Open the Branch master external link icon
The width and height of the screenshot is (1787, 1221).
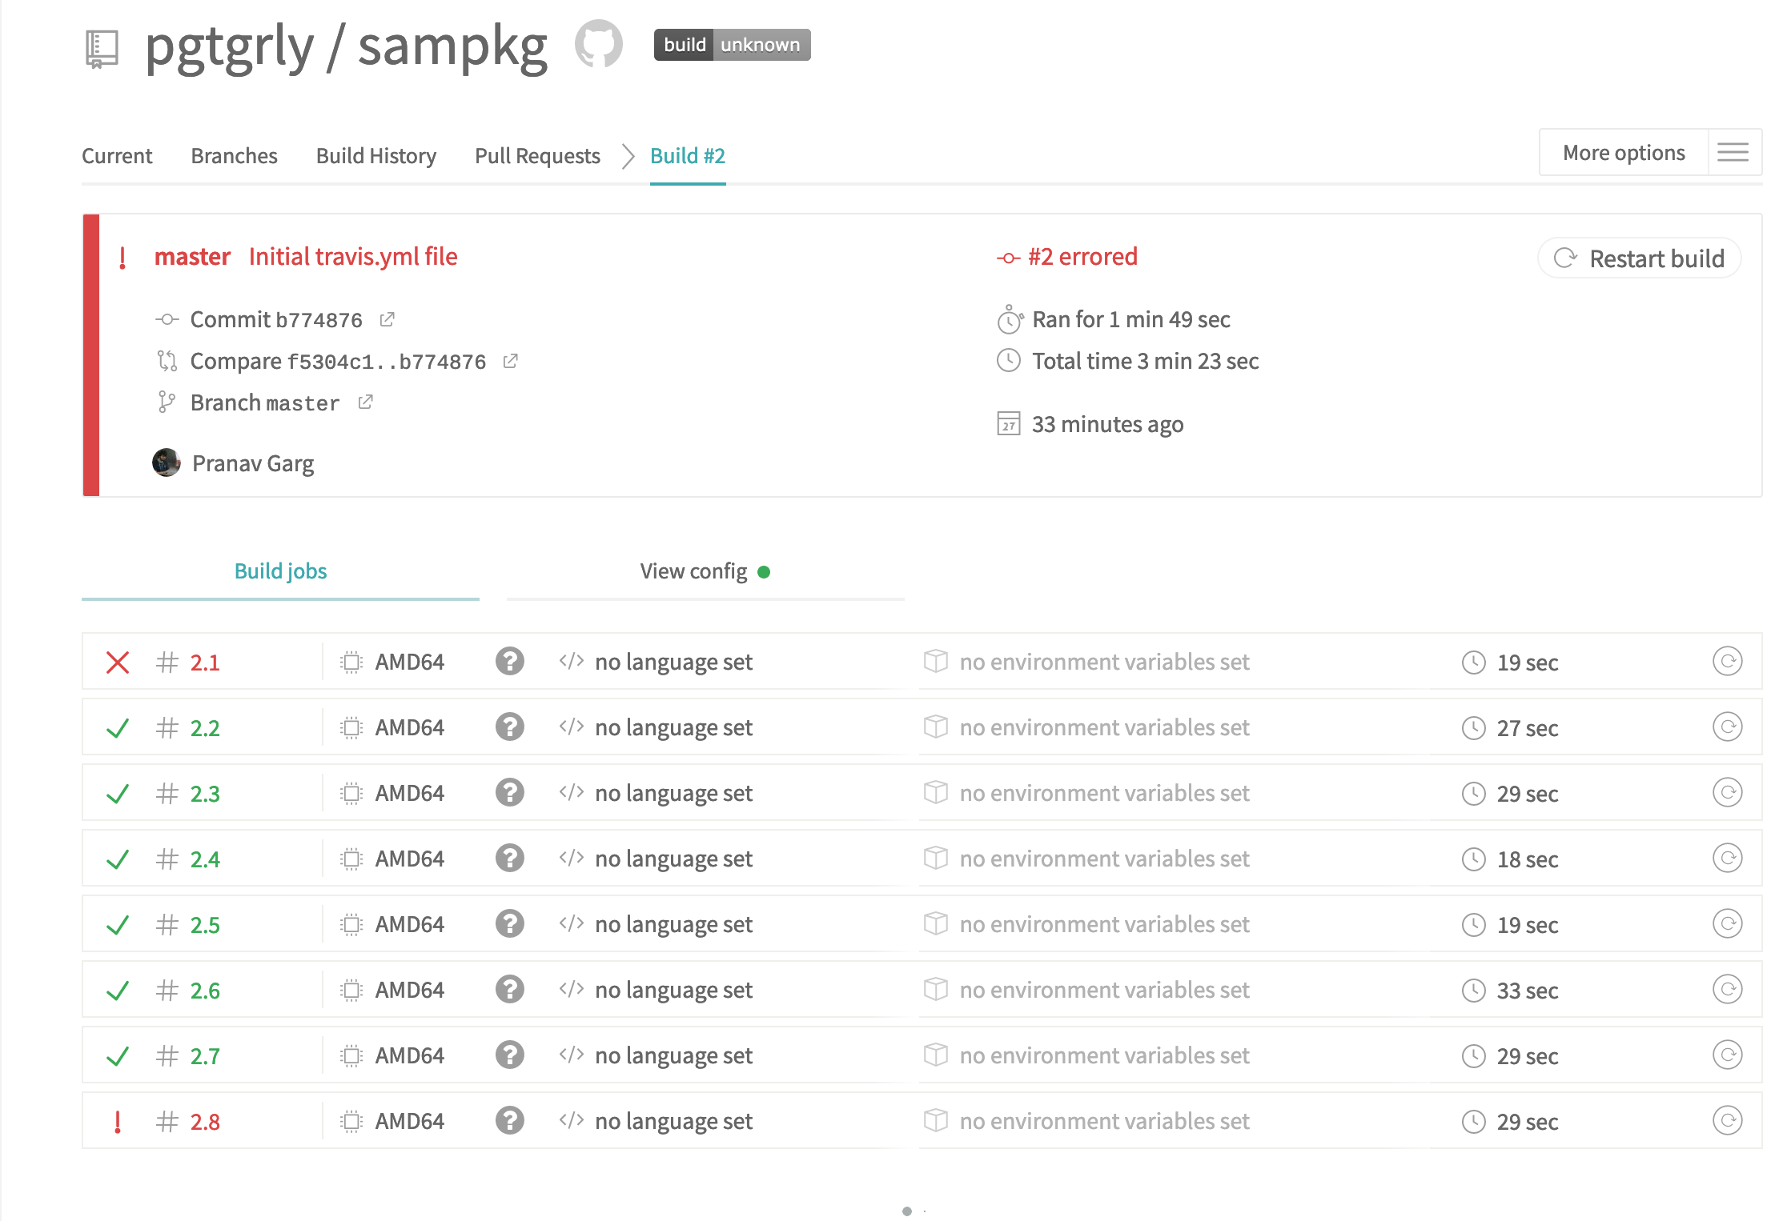click(x=365, y=402)
